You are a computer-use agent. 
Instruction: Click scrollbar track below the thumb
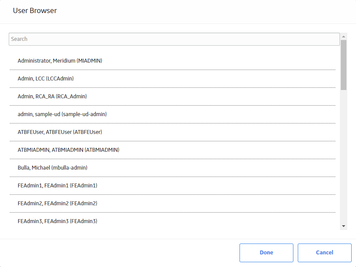click(343, 157)
